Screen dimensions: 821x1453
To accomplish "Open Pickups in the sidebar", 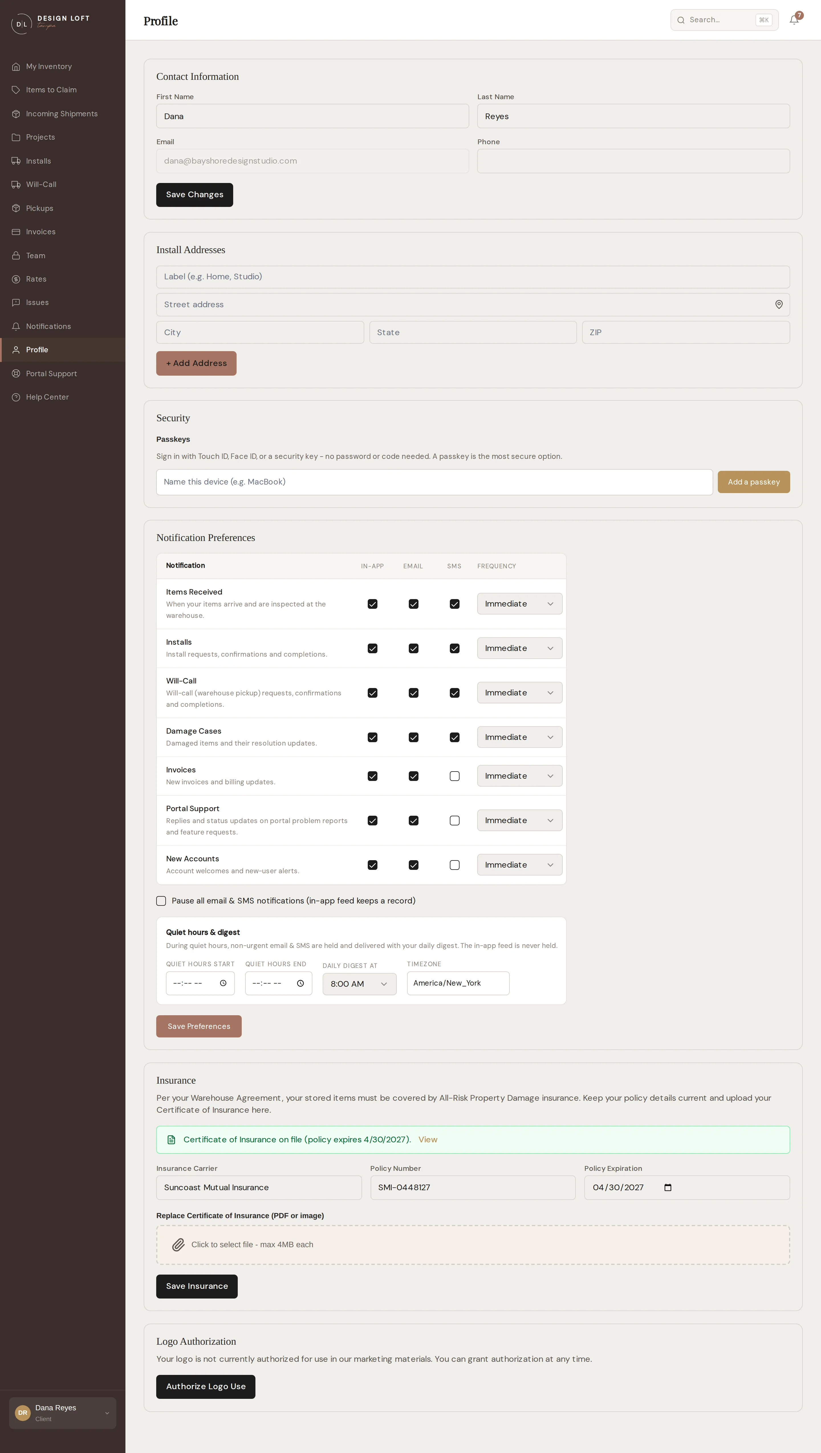I will click(63, 209).
